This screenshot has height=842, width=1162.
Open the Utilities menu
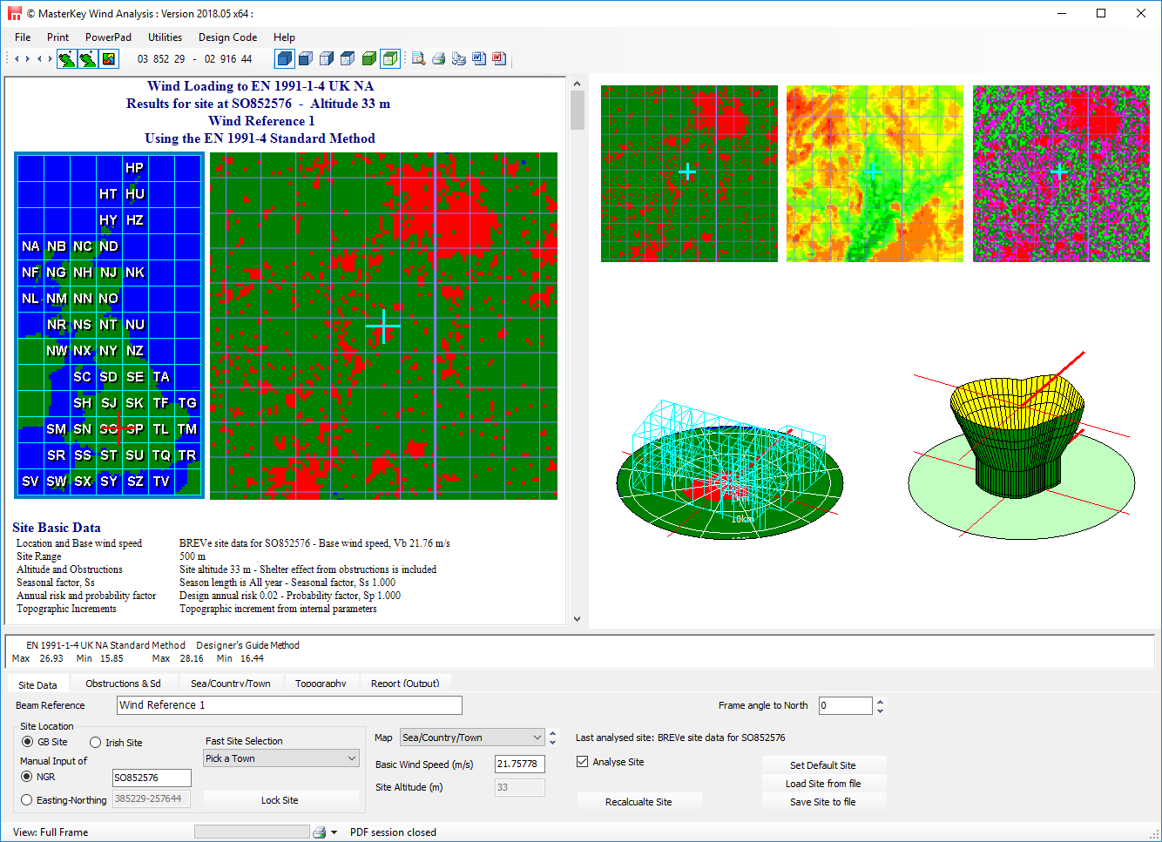165,37
